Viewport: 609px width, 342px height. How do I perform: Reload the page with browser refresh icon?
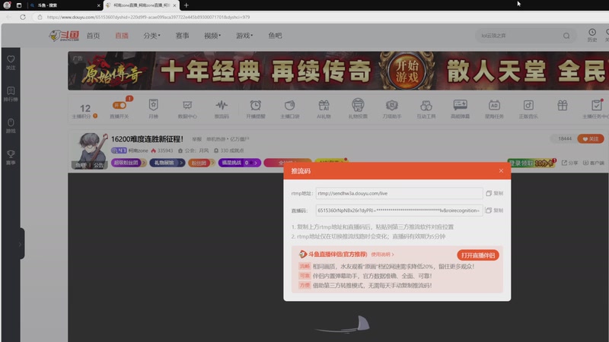pos(23,17)
